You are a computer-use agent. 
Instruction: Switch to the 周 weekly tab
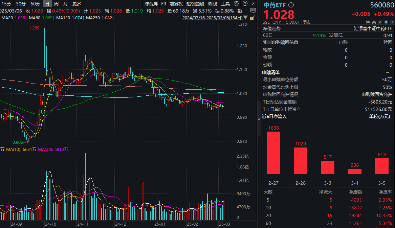55,4
